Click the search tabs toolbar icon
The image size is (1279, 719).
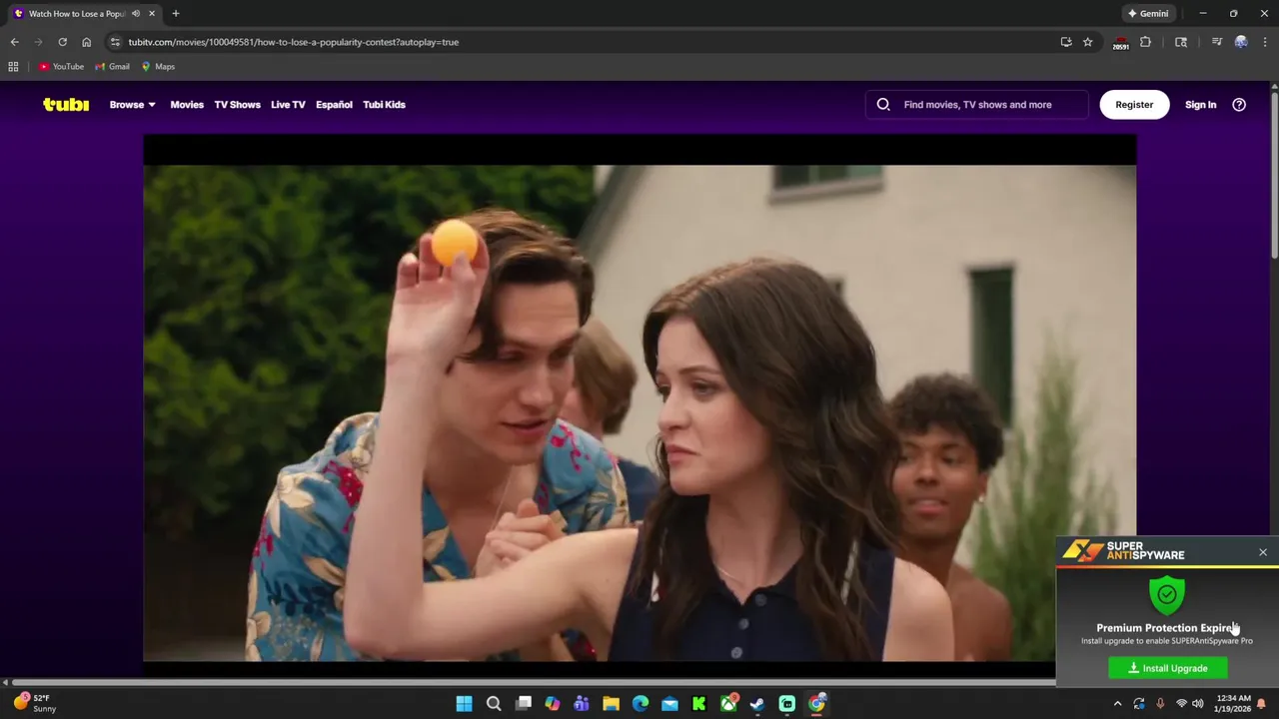pyautogui.click(x=1181, y=42)
